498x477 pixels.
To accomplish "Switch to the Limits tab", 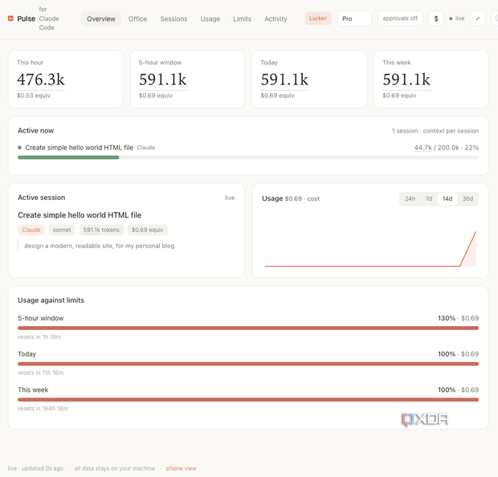I will pyautogui.click(x=242, y=18).
